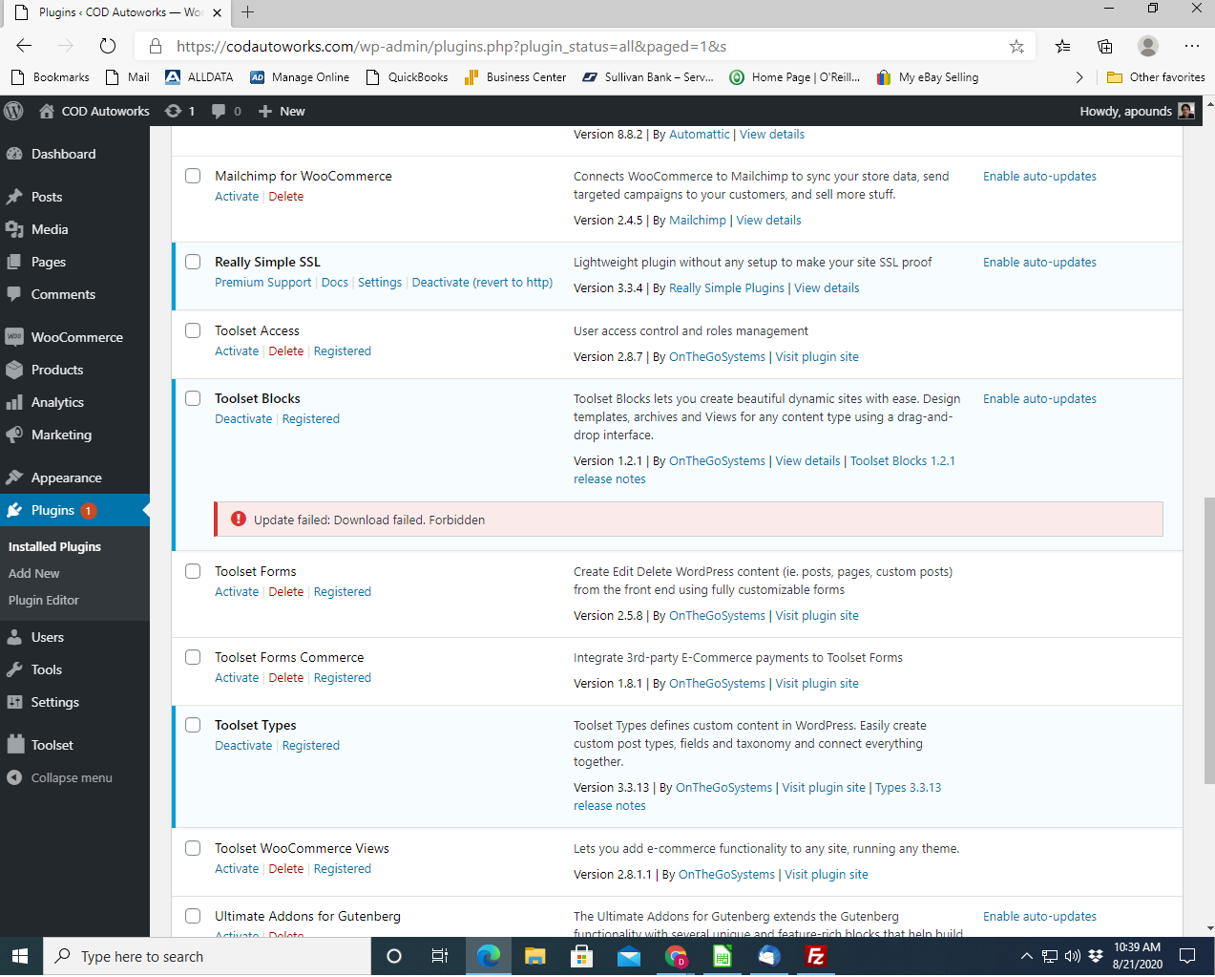Open browser settings and more menu

(x=1192, y=46)
